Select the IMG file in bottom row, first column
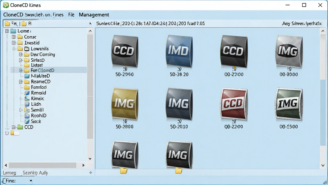This screenshot has height=185, width=328. (x=125, y=155)
